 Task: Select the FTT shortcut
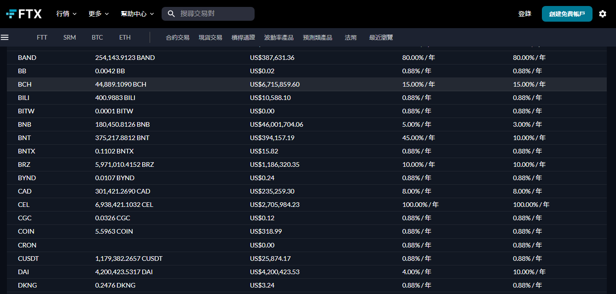coord(42,37)
